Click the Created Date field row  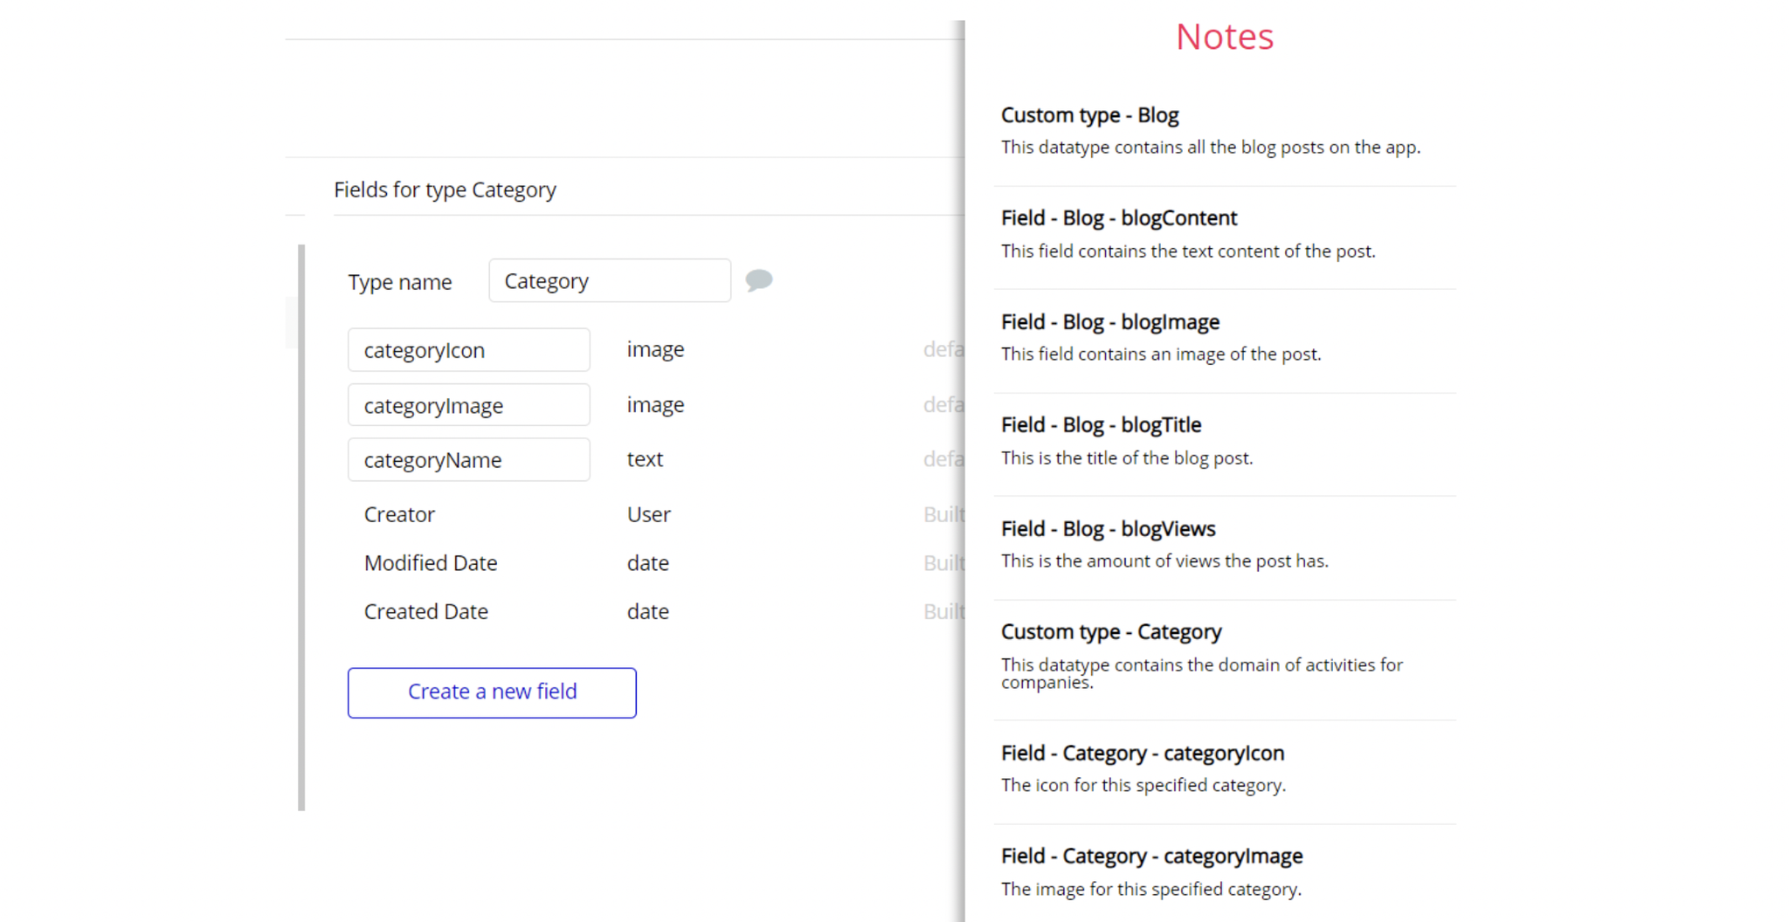coord(426,612)
